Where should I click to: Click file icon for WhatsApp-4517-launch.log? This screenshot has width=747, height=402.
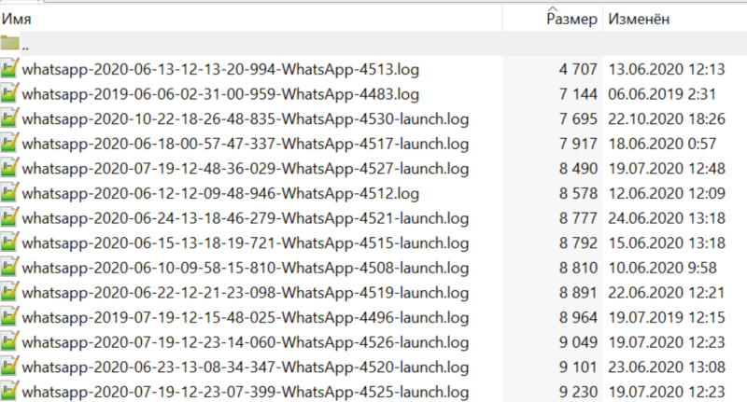click(x=9, y=143)
